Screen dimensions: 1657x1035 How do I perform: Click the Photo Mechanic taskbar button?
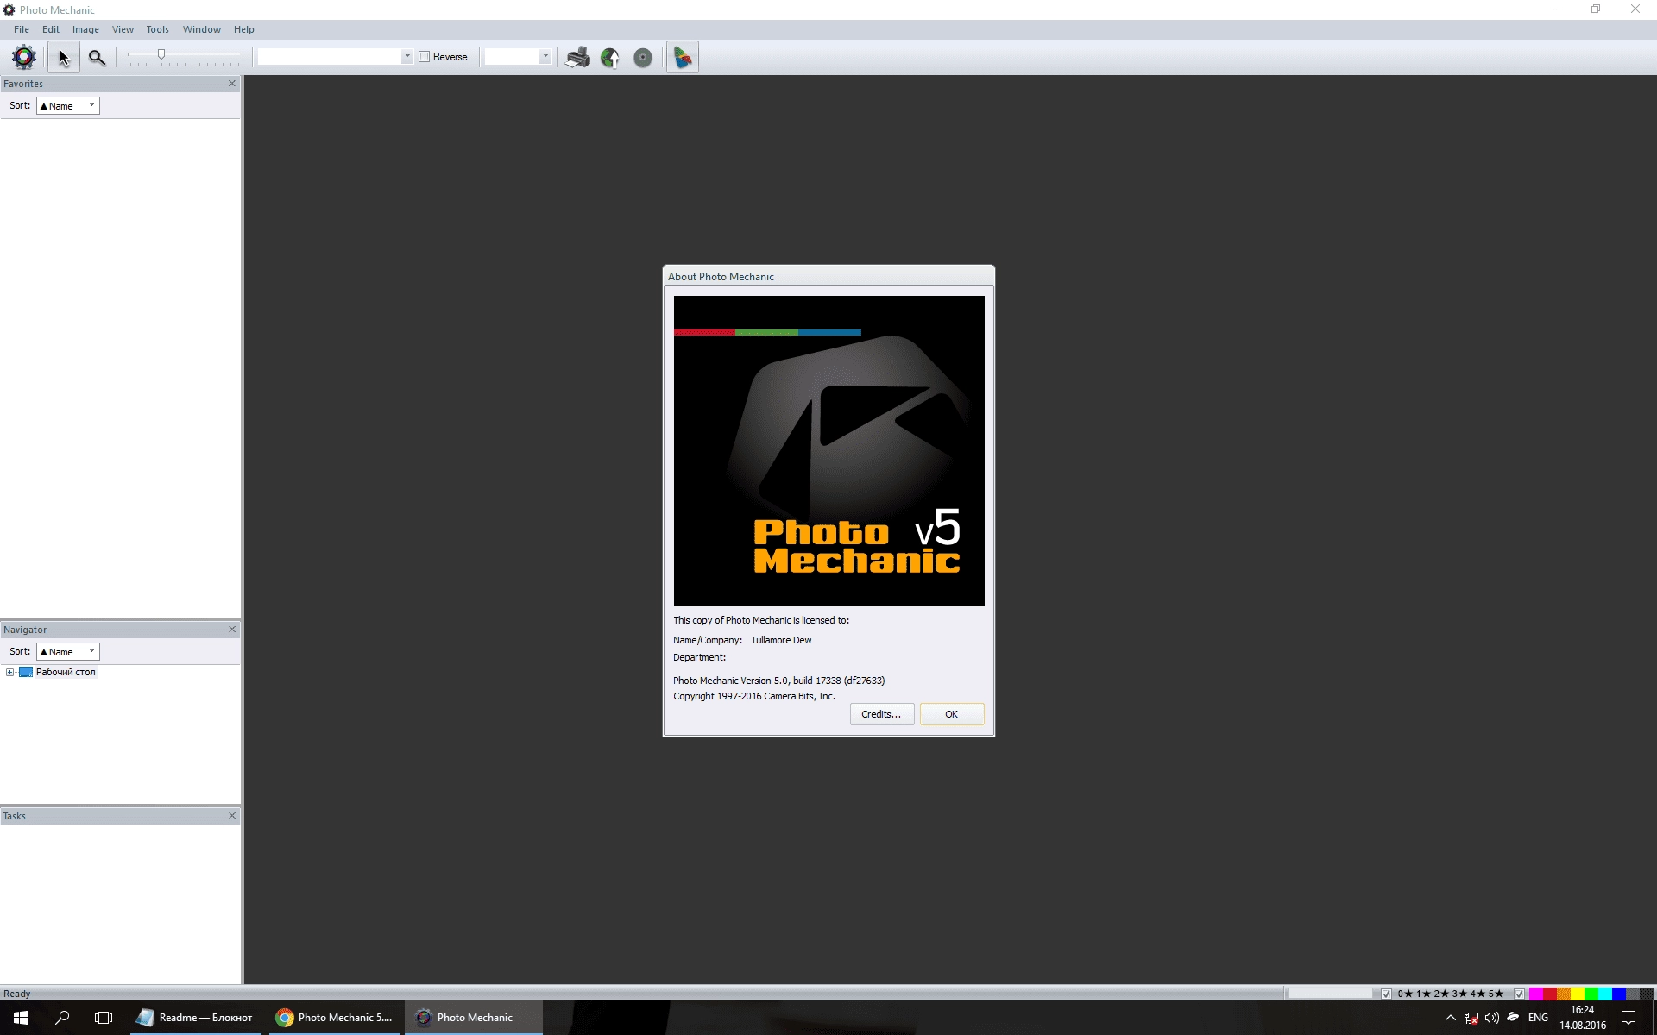click(x=474, y=1018)
